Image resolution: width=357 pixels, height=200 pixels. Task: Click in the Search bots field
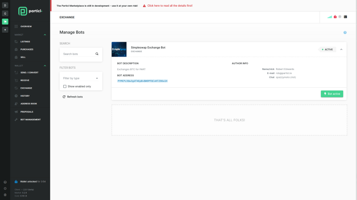pyautogui.click(x=79, y=54)
